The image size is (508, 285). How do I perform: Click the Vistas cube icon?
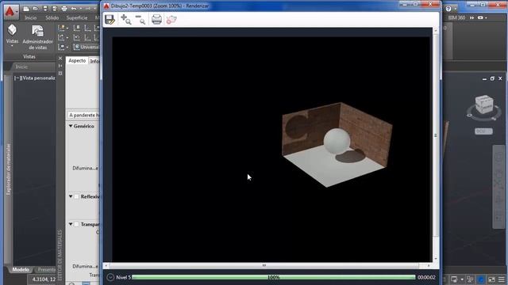(13, 30)
